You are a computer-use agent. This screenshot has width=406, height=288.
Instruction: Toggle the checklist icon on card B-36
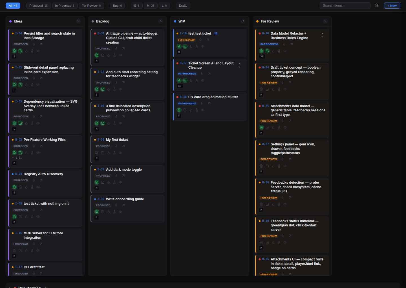click(103, 153)
